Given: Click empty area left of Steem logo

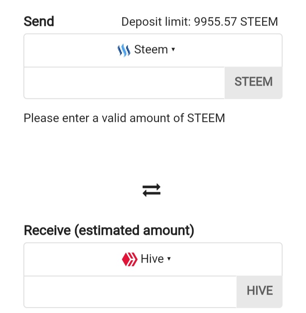Looking at the screenshot, I should pos(70,50).
